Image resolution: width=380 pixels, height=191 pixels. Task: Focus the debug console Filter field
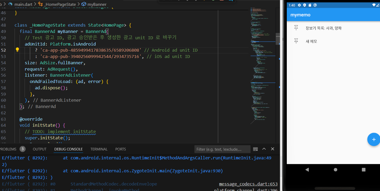[222, 149]
